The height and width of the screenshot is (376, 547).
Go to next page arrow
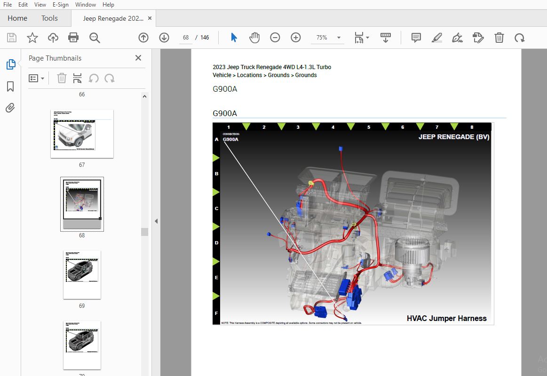click(x=164, y=38)
